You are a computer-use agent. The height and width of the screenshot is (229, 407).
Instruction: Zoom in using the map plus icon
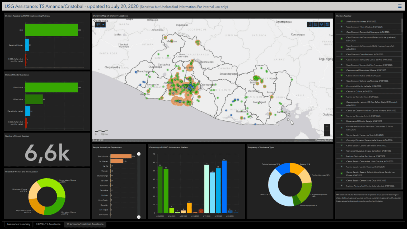pyautogui.click(x=327, y=126)
